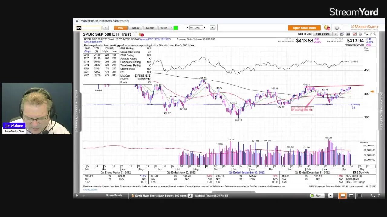
Task: Switch chart to 15 Min interval
Action: point(164,28)
